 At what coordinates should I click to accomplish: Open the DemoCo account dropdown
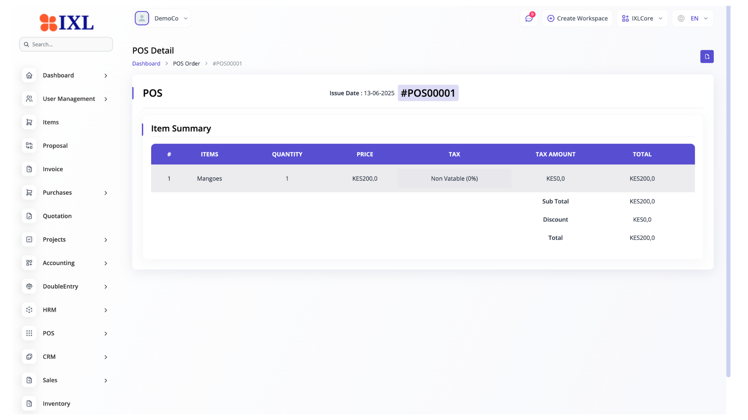[162, 18]
